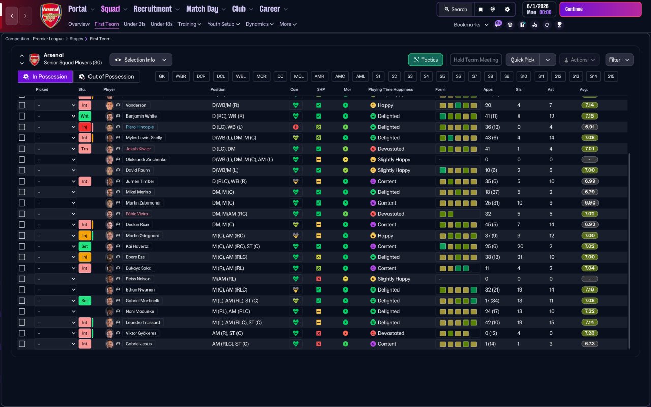Viewport: 651px width, 407px height.
Task: Open the messages inbox with 9+ badge
Action: 498,24
